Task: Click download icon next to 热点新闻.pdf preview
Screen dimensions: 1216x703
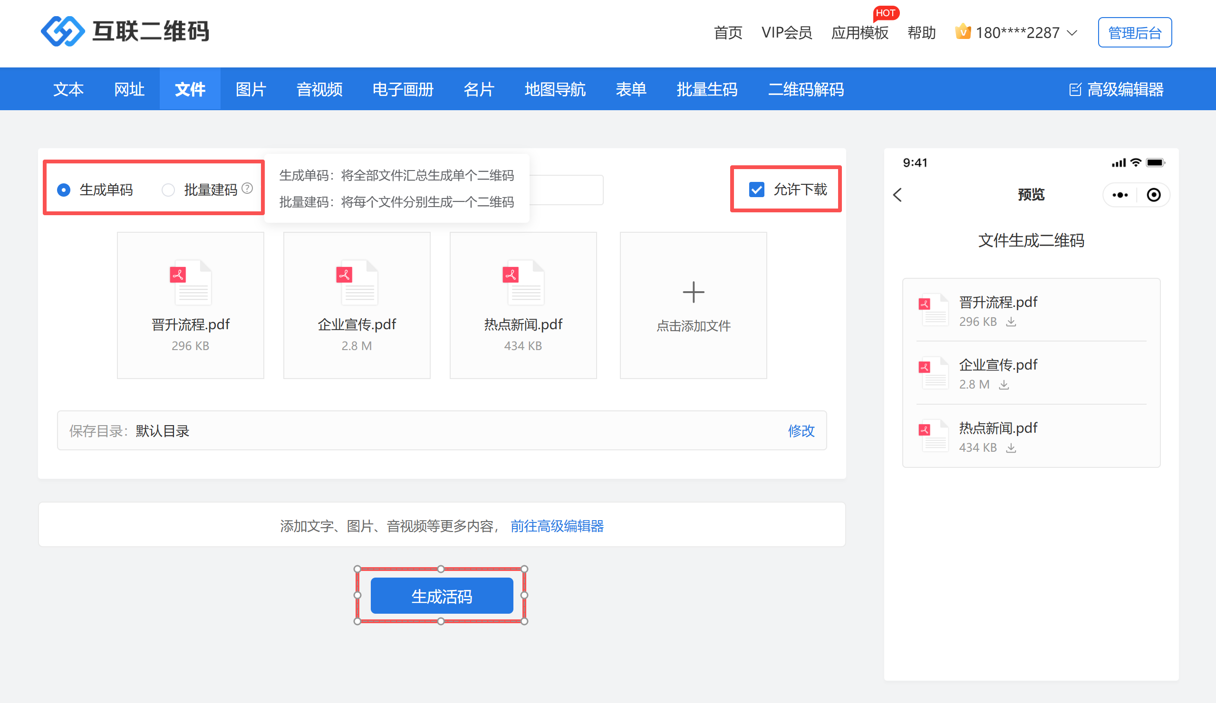Action: [1011, 448]
